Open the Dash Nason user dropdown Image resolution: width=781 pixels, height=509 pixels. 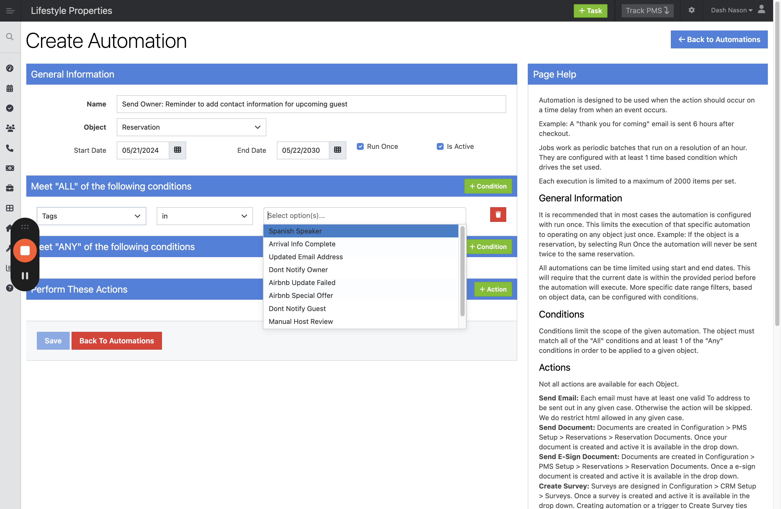coord(732,10)
